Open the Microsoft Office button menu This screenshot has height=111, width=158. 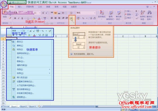(x=4, y=4)
